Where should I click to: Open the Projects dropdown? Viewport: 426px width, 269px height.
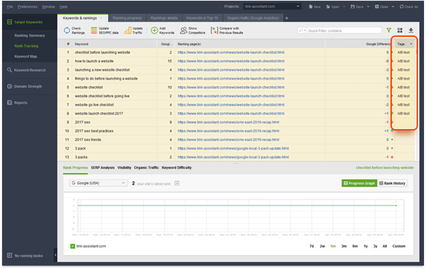click(272, 6)
